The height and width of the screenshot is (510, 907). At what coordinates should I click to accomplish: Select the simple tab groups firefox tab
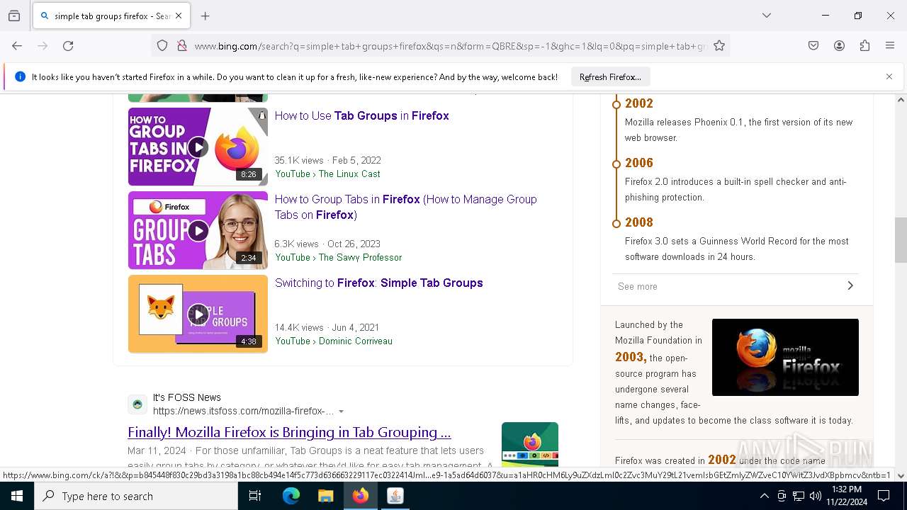[x=111, y=16]
